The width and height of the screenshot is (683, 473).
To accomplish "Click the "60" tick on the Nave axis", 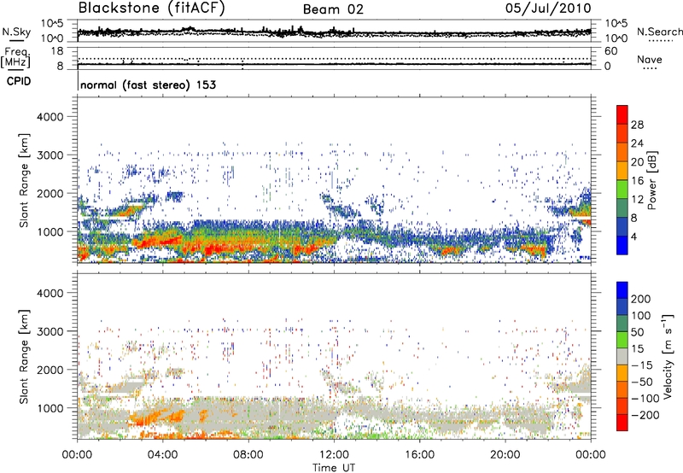I will point(610,51).
